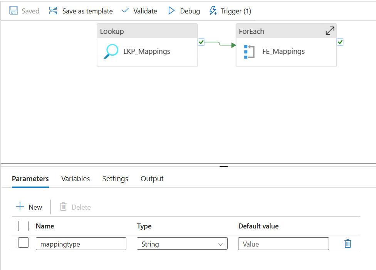Screen dimensions: 376x270
Task: Delete the mappingtype parameter with trash icon
Action: [347, 243]
